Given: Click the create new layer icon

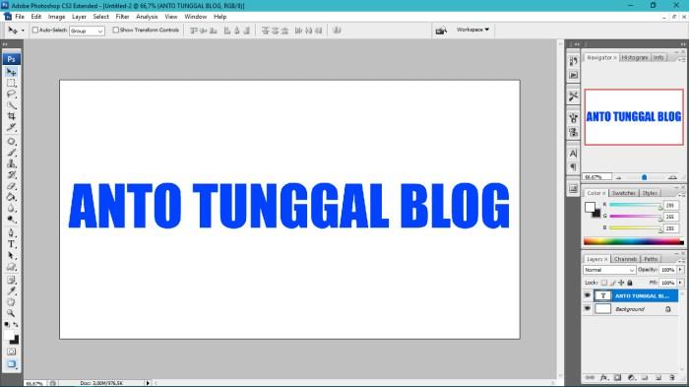Looking at the screenshot, I should click(x=658, y=377).
